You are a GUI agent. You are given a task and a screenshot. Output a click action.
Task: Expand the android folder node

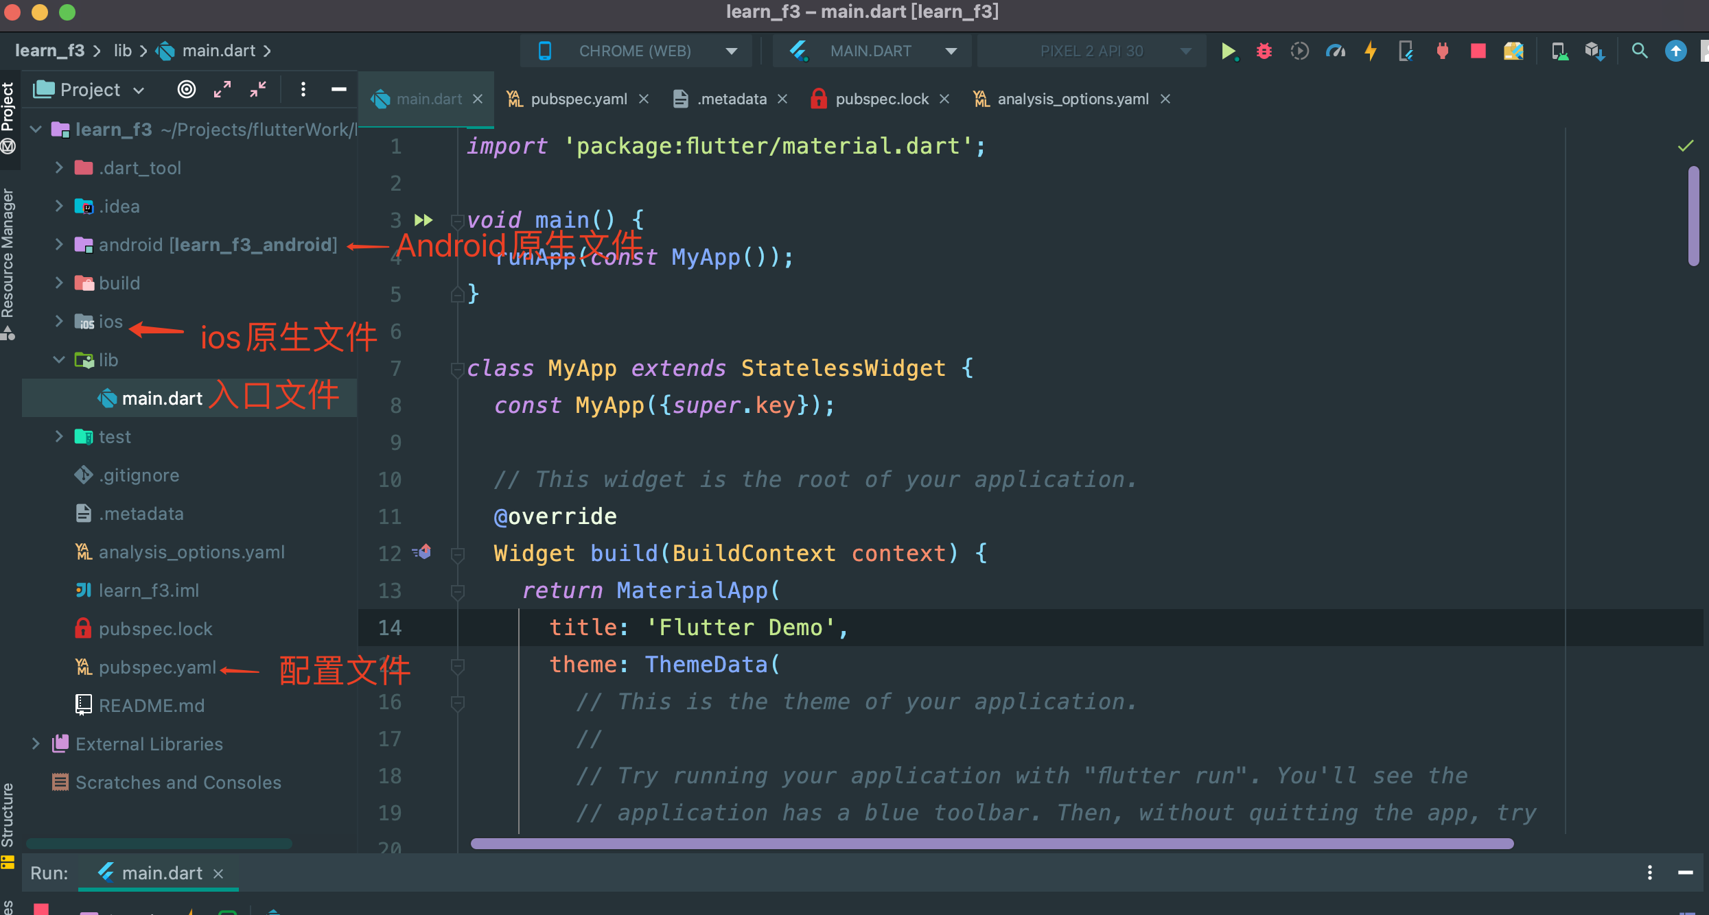59,244
